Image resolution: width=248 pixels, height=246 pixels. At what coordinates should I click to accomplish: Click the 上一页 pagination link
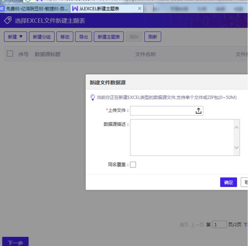(x=197, y=225)
